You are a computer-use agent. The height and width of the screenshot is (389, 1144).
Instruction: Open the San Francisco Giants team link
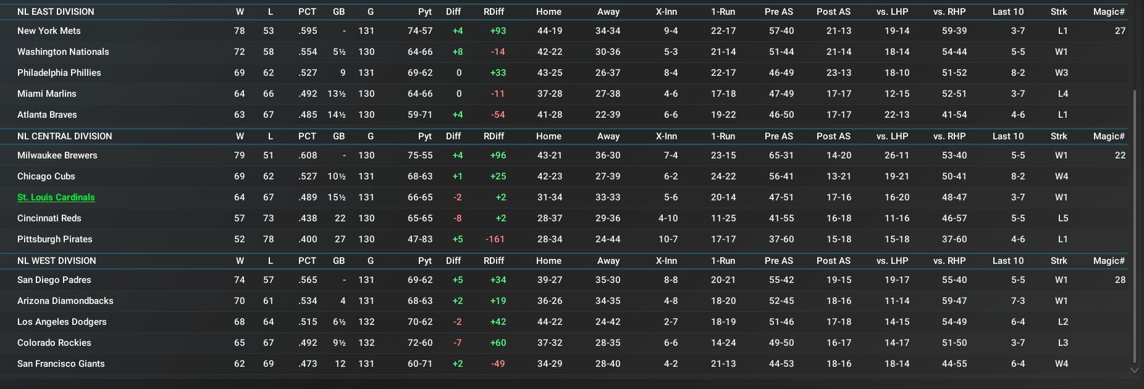tap(61, 364)
